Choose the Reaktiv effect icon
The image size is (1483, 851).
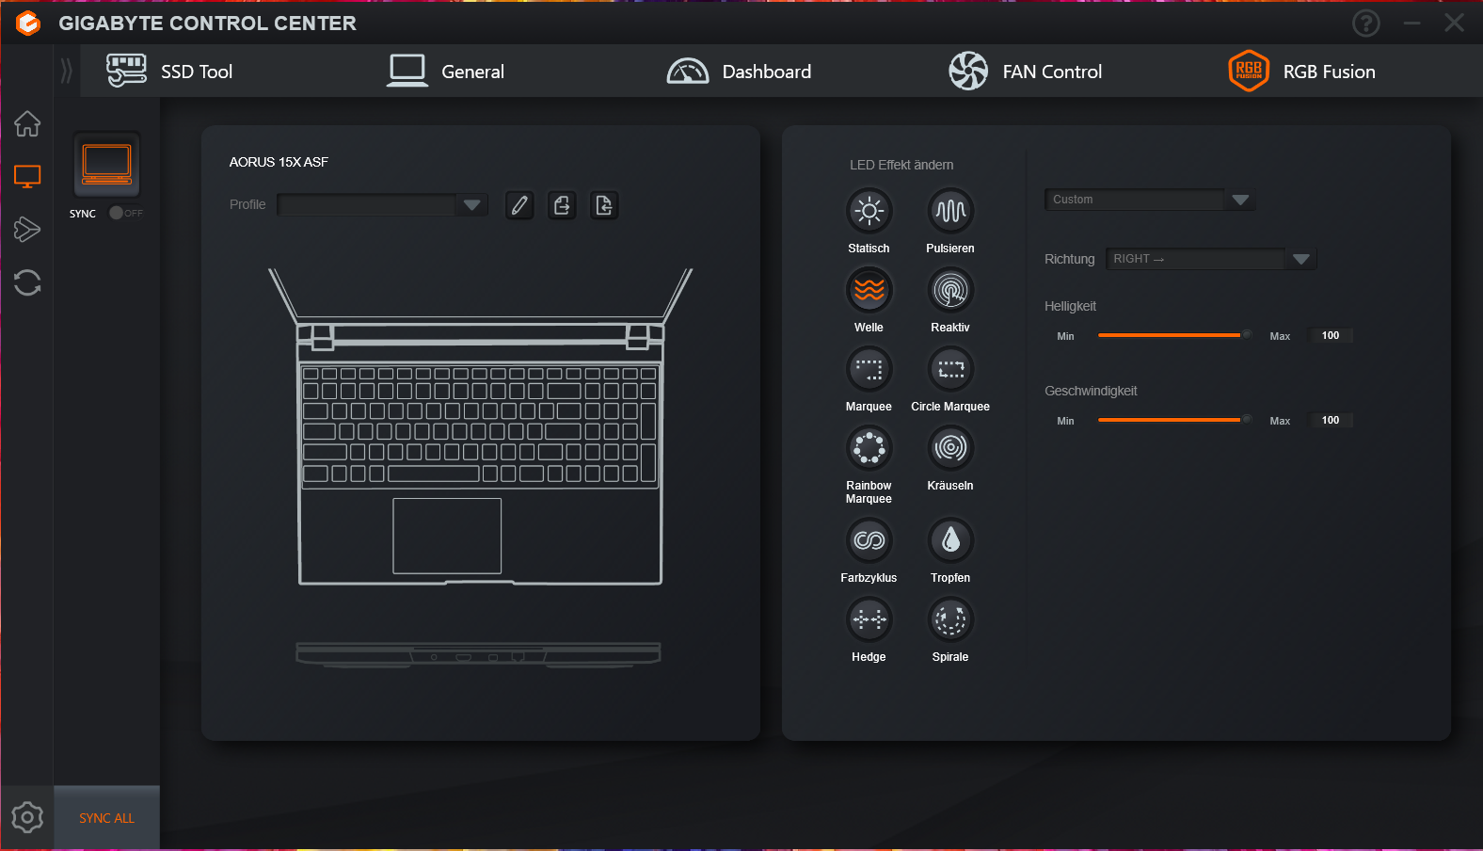click(950, 290)
